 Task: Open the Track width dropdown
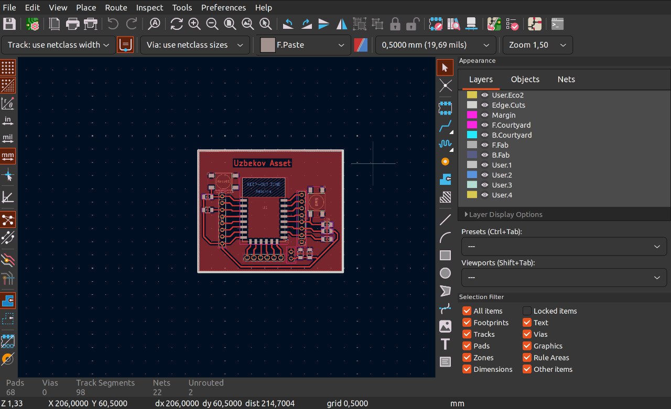(x=59, y=45)
